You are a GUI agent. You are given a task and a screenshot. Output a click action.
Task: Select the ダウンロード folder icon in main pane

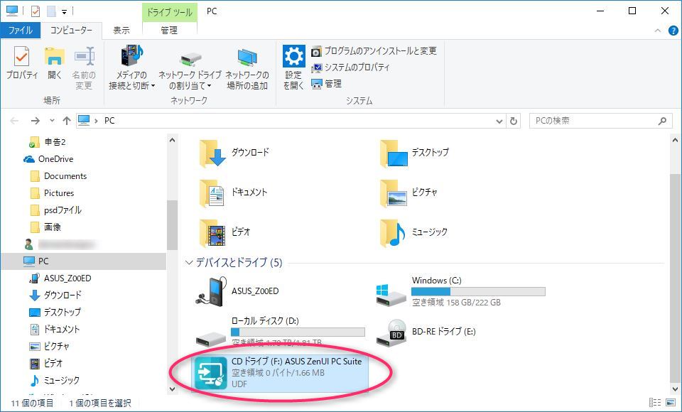(212, 153)
